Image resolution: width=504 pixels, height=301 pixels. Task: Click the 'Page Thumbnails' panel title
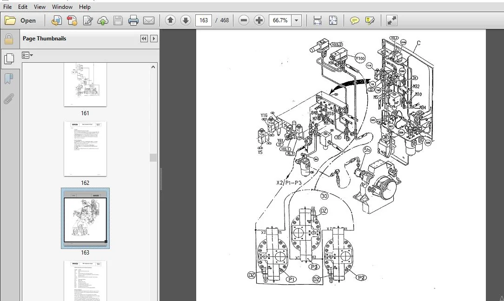(44, 39)
